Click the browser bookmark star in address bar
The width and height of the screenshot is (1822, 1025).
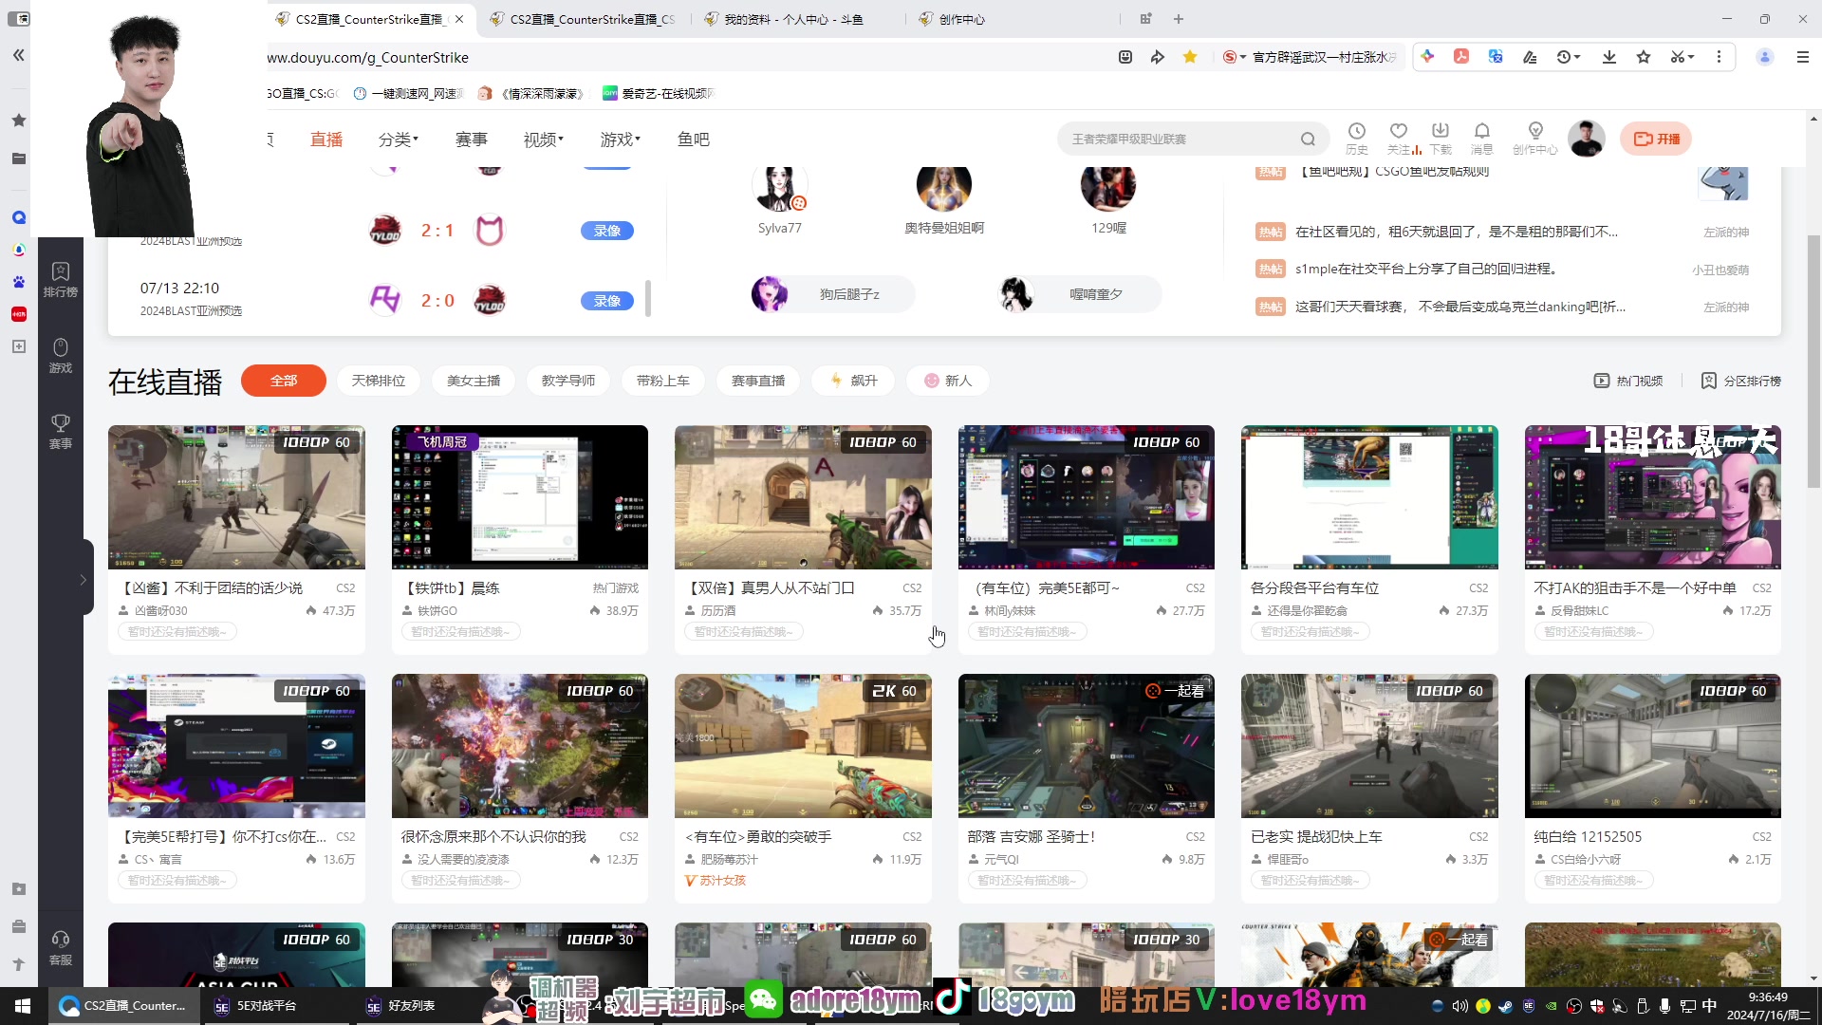click(1189, 57)
